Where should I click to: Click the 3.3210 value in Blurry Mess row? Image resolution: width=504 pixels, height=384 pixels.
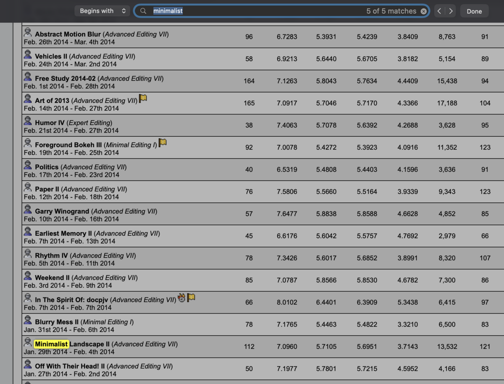(x=408, y=325)
